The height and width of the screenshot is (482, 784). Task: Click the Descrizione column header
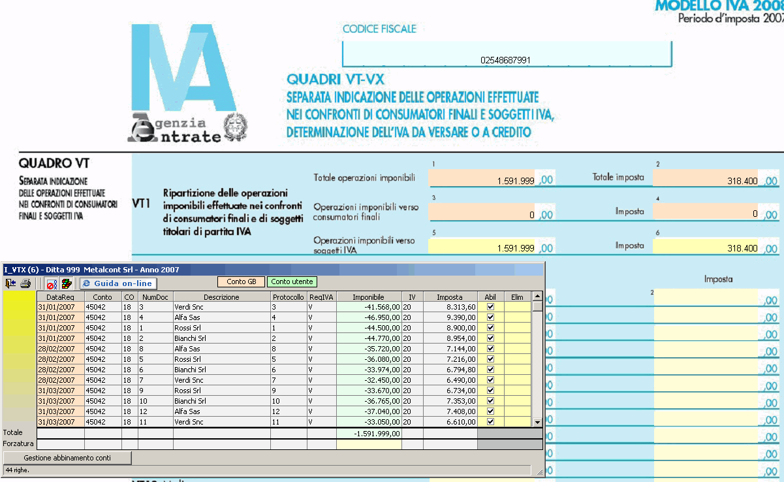coord(222,297)
